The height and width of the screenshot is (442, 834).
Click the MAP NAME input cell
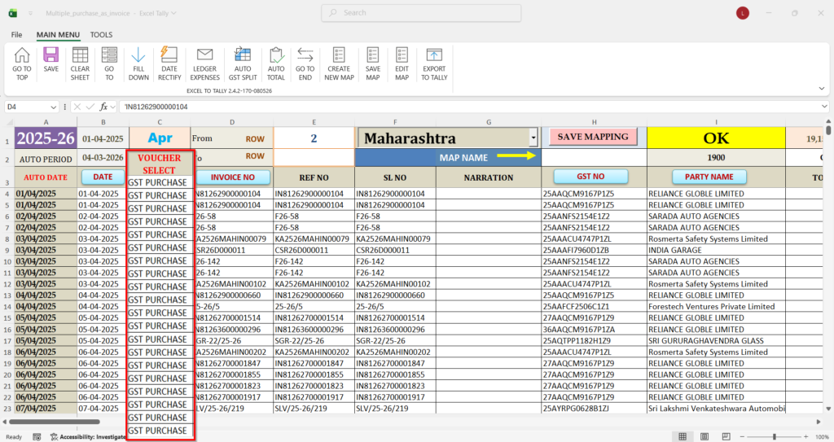(594, 157)
